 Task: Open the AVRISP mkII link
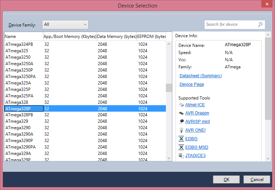197,122
